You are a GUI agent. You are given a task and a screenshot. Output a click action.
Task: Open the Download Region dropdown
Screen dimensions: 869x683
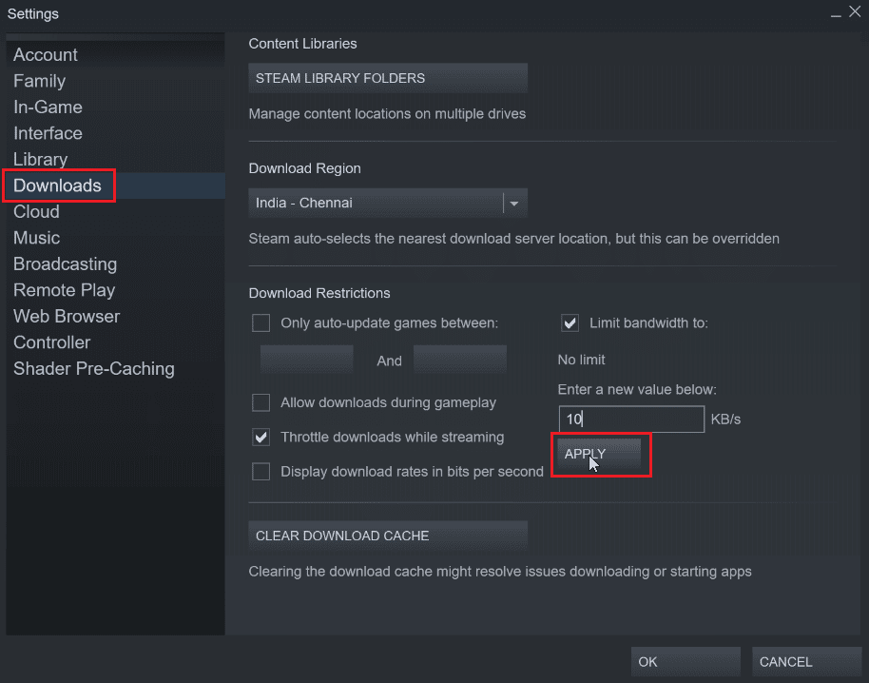(388, 203)
